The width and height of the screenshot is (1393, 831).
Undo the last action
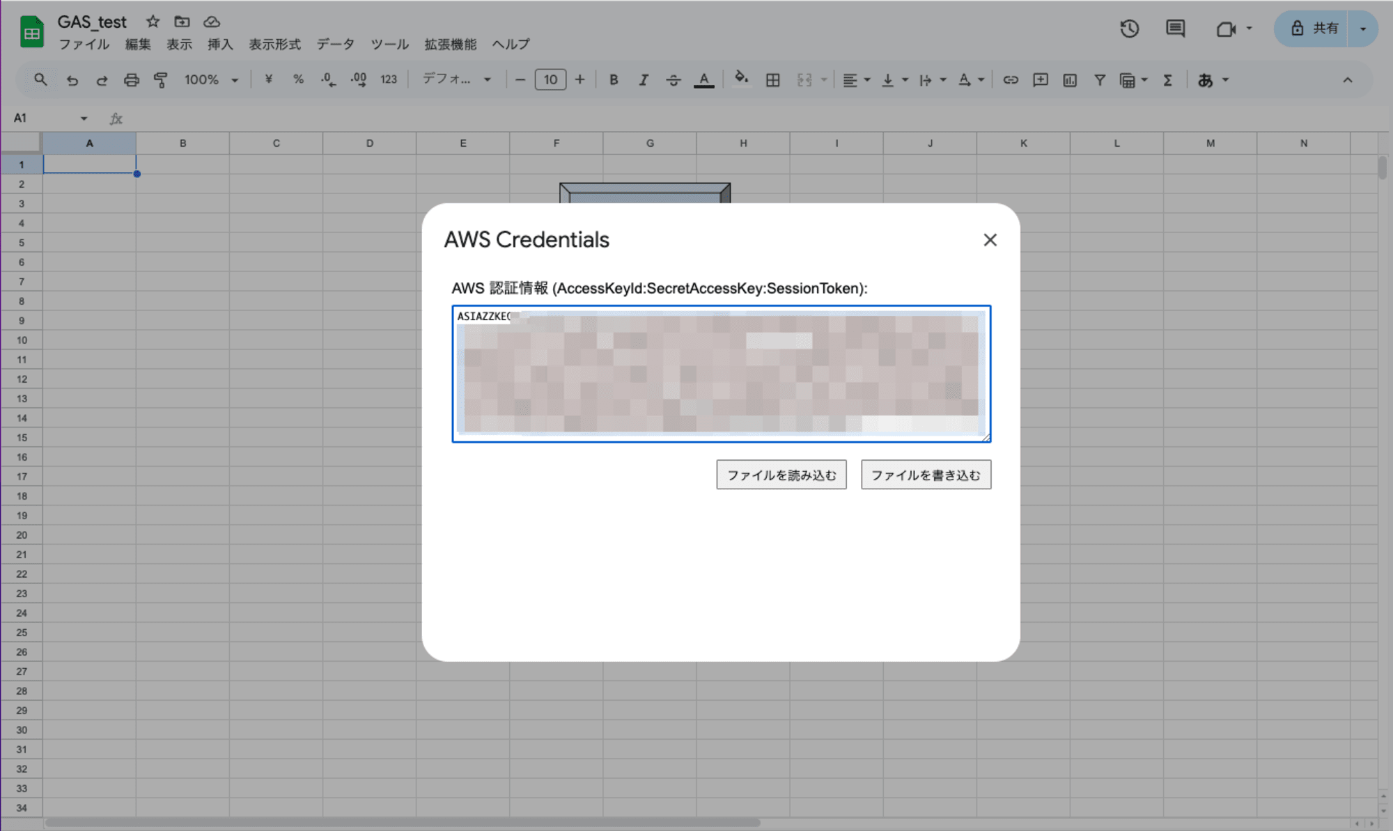(72, 80)
